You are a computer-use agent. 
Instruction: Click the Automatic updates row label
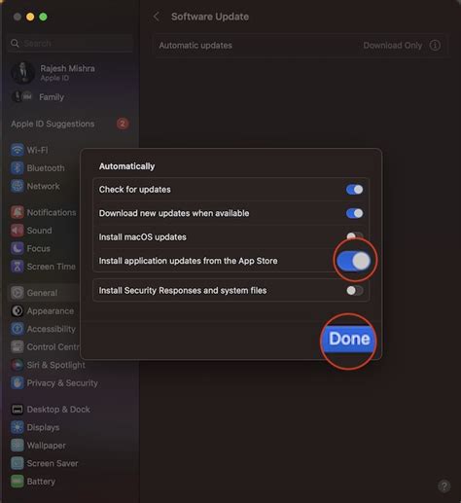click(195, 46)
